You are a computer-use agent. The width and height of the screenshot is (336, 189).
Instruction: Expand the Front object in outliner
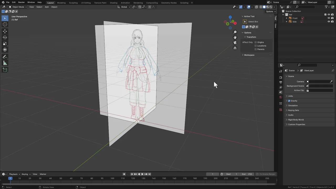point(286,18)
